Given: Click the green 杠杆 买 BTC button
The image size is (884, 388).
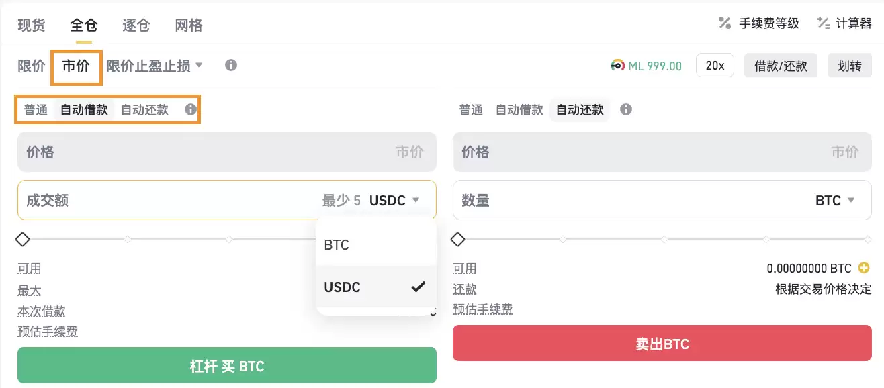Looking at the screenshot, I should click(x=226, y=366).
